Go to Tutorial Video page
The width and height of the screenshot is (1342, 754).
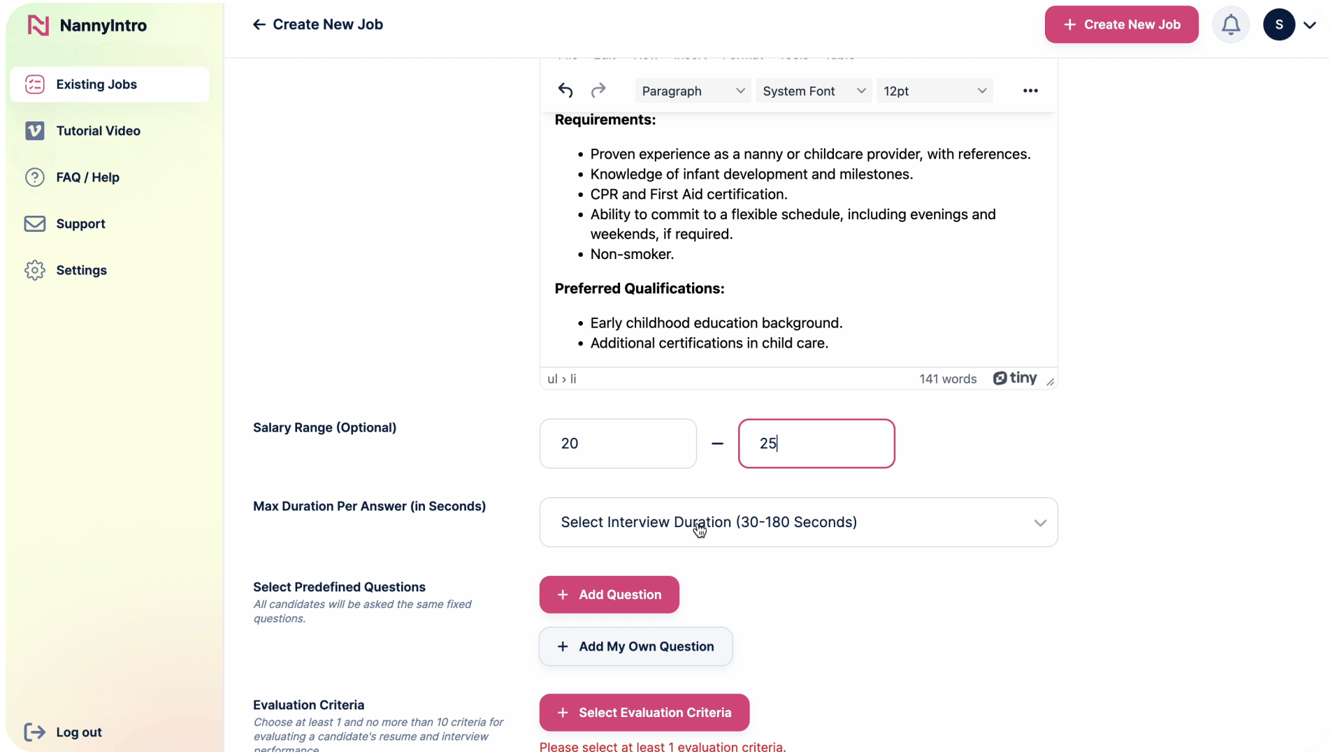[98, 131]
